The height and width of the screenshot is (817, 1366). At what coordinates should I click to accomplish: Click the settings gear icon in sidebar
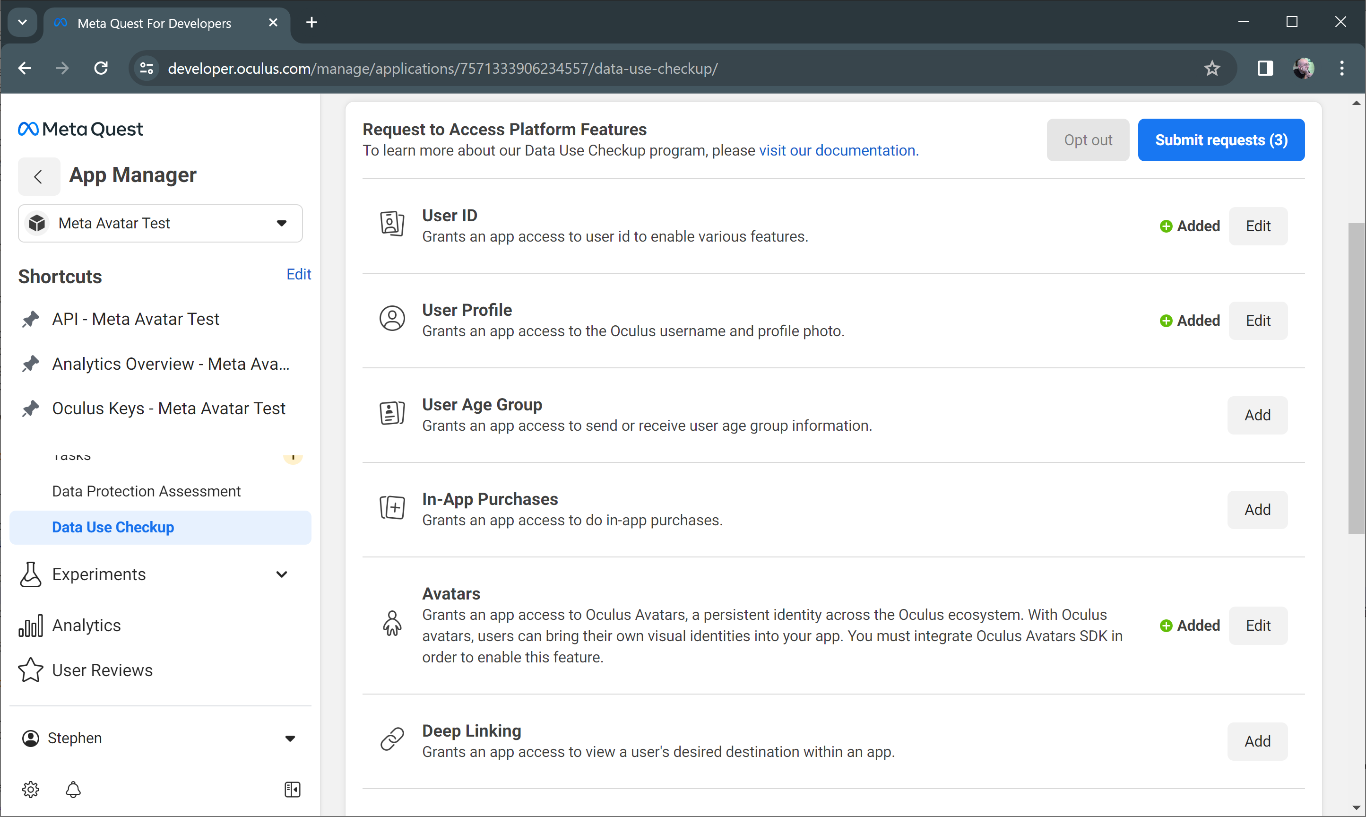(30, 790)
